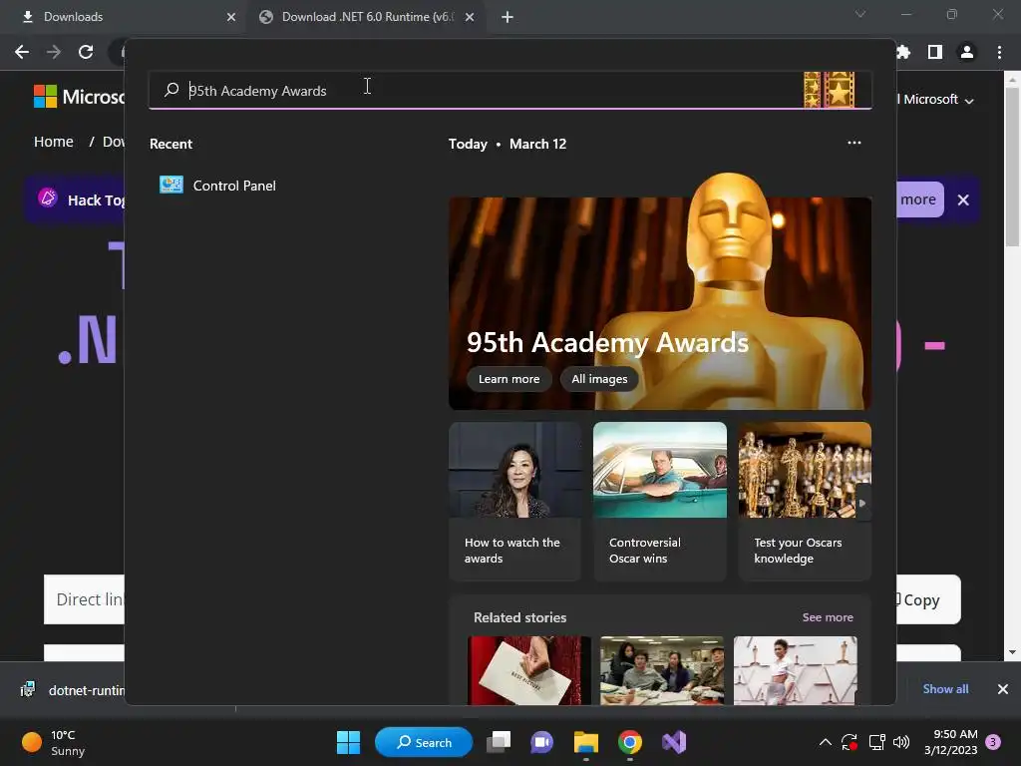Reload the Chrome page
This screenshot has width=1021, height=766.
pos(86,52)
